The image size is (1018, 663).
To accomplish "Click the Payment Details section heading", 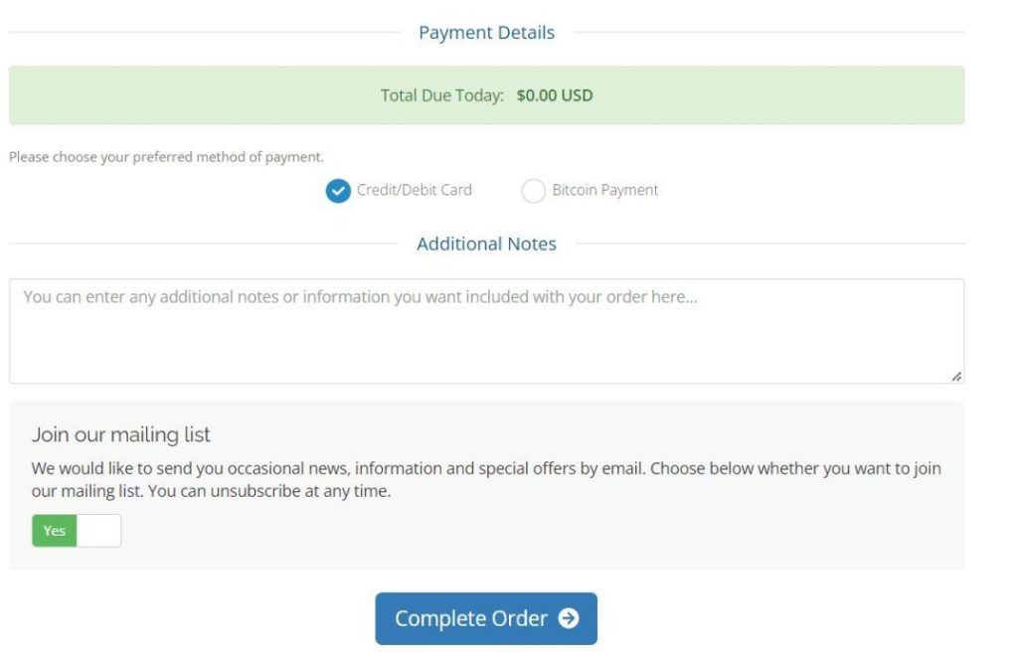I will point(486,33).
